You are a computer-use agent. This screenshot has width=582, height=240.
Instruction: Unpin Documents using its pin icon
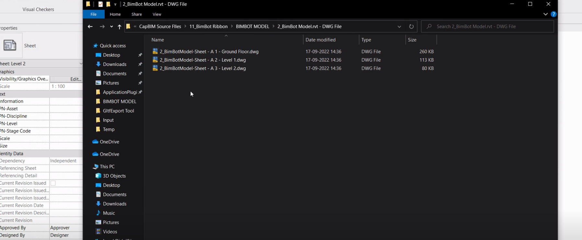point(140,74)
